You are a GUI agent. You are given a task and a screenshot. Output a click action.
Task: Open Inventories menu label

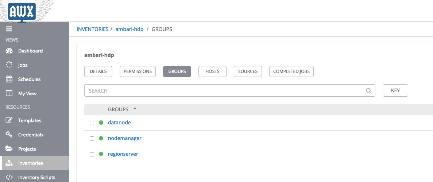point(31,163)
